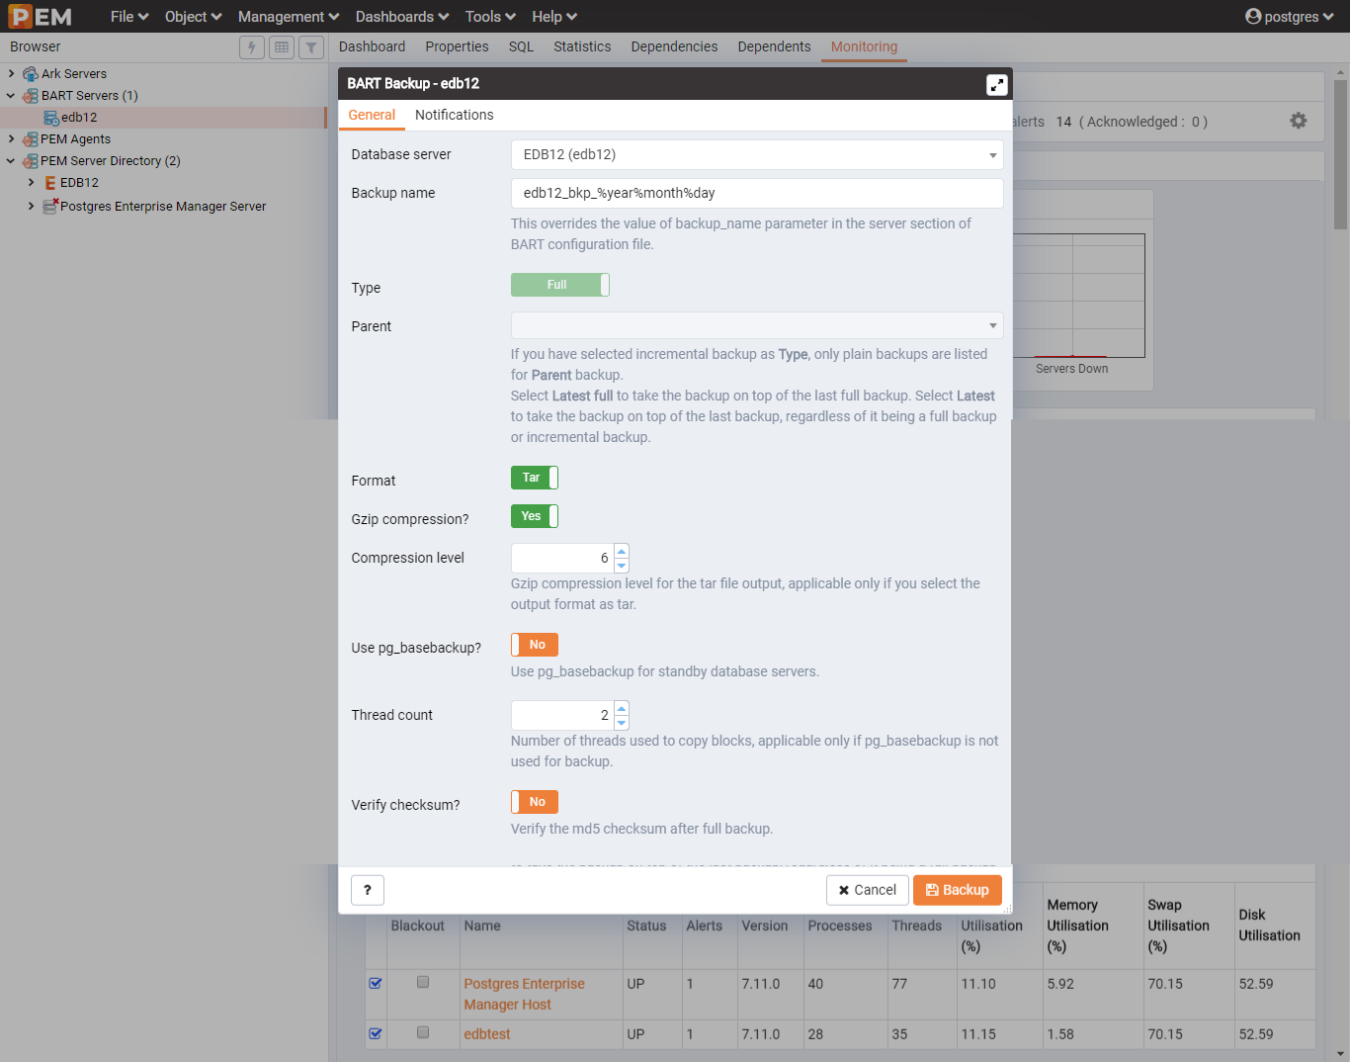Click the Compression level number field
Screen dimensions: 1350x1062
(562, 558)
